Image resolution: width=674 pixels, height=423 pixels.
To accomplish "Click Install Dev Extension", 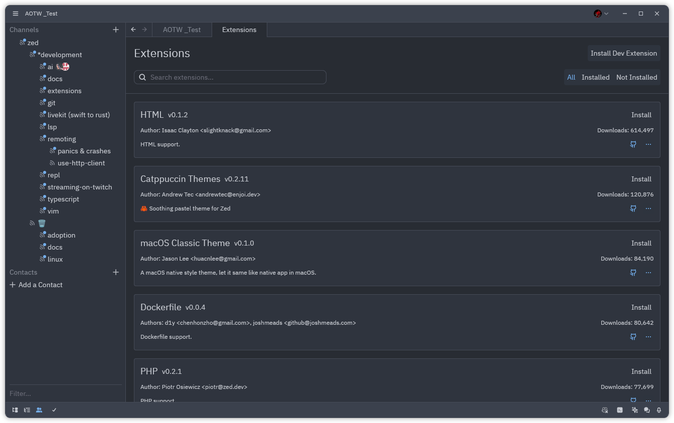I will (624, 53).
